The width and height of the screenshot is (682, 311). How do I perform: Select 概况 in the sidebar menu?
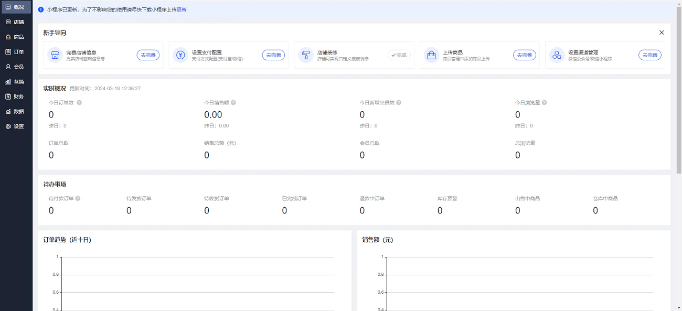point(16,7)
